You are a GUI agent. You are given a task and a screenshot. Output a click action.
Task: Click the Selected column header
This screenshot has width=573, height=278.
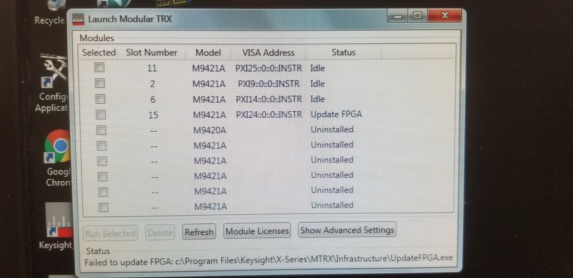[99, 53]
